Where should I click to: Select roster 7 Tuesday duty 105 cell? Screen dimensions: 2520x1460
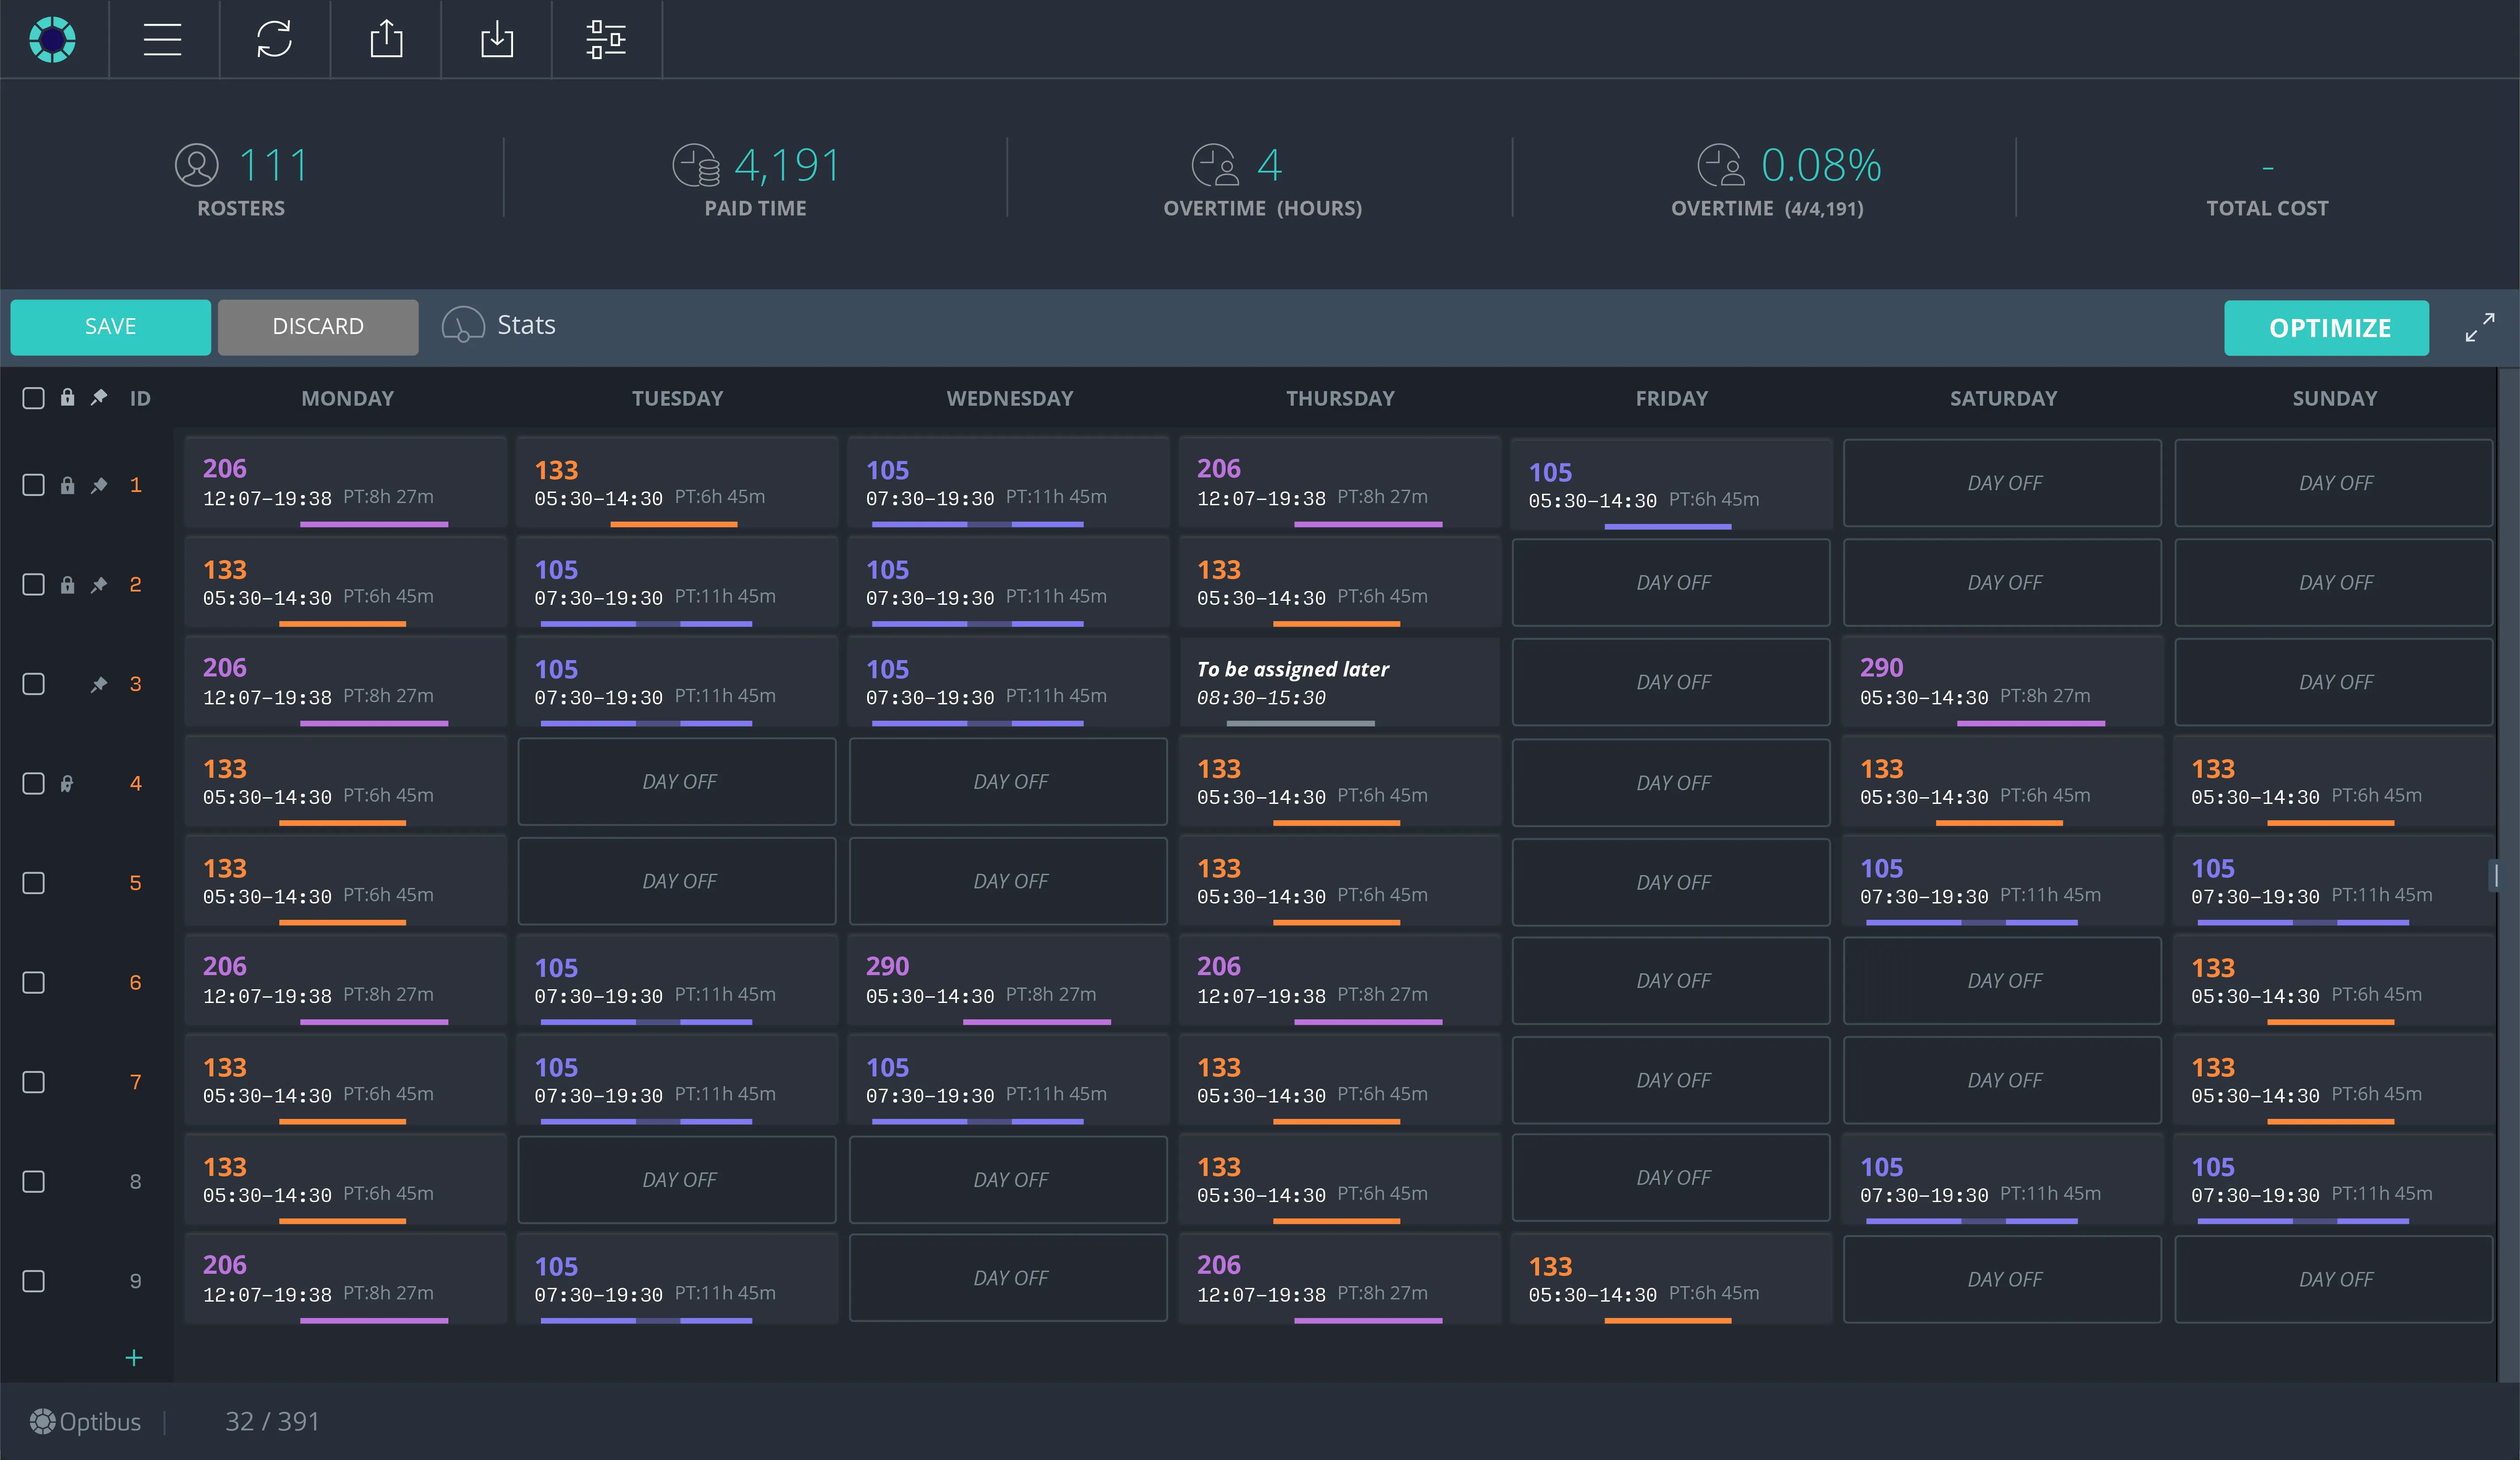[x=677, y=1081]
